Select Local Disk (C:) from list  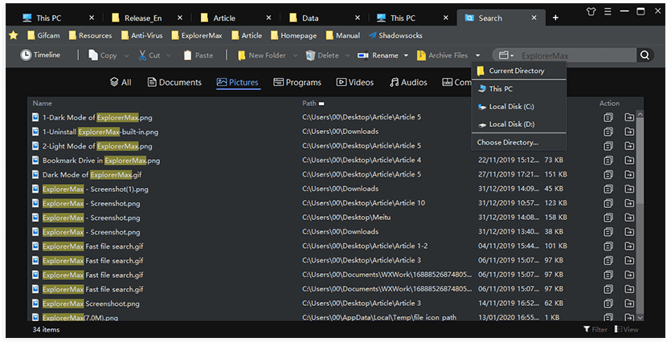(511, 106)
